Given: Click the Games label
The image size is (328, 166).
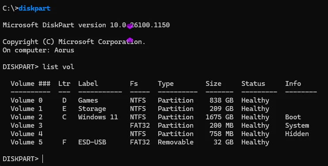Looking at the screenshot, I should [x=88, y=100].
